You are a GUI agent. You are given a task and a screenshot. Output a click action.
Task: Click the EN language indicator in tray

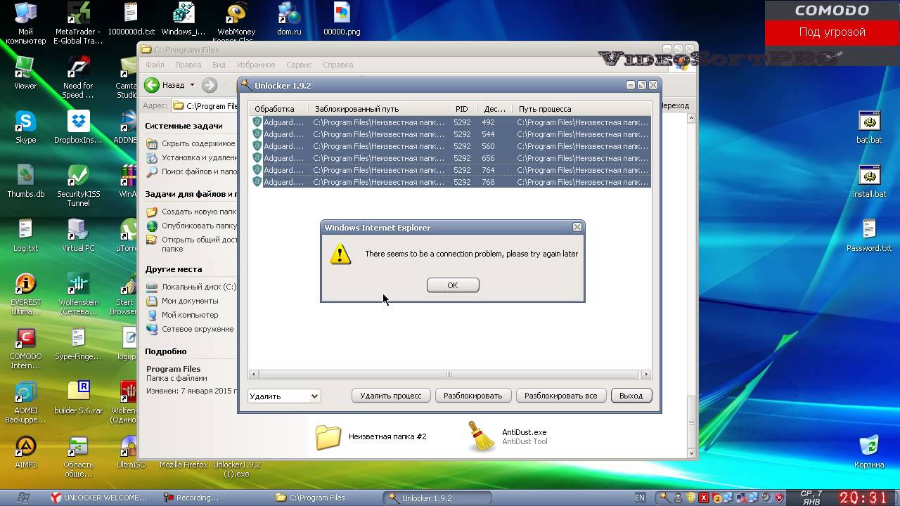640,498
